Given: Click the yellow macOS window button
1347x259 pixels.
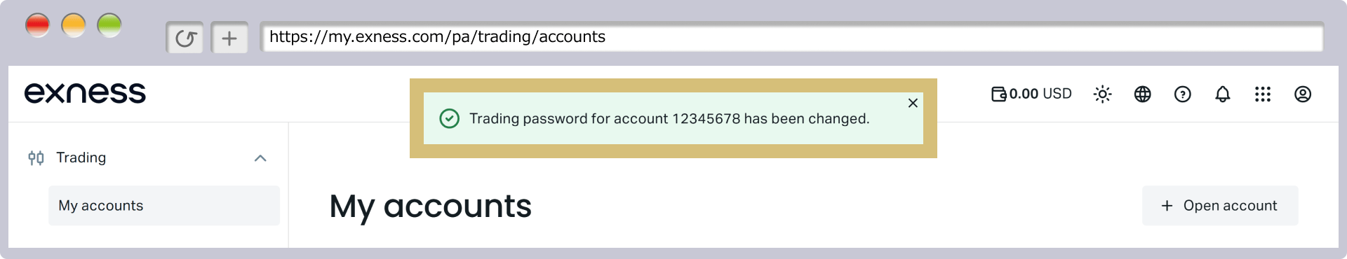Looking at the screenshot, I should click(x=74, y=26).
